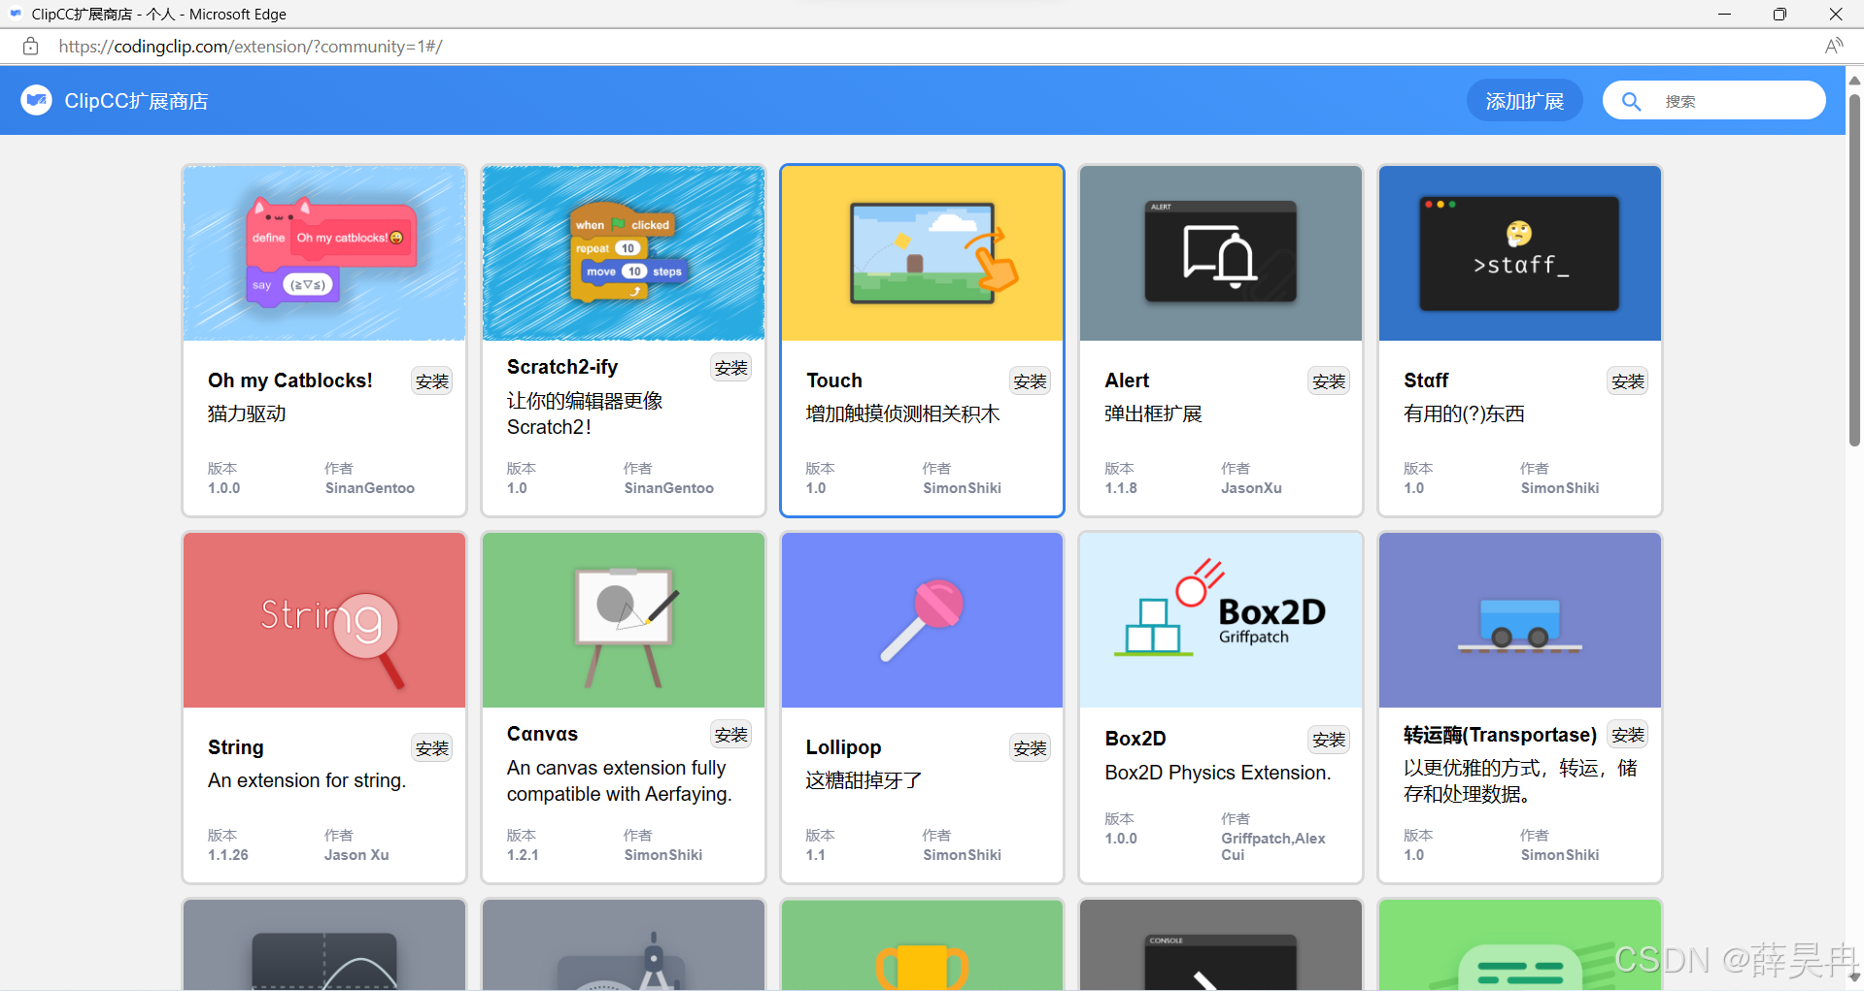Image resolution: width=1864 pixels, height=991 pixels.
Task: Install the Canvas extension
Action: click(731, 735)
